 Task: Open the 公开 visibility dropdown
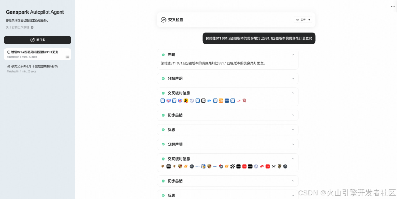point(303,20)
